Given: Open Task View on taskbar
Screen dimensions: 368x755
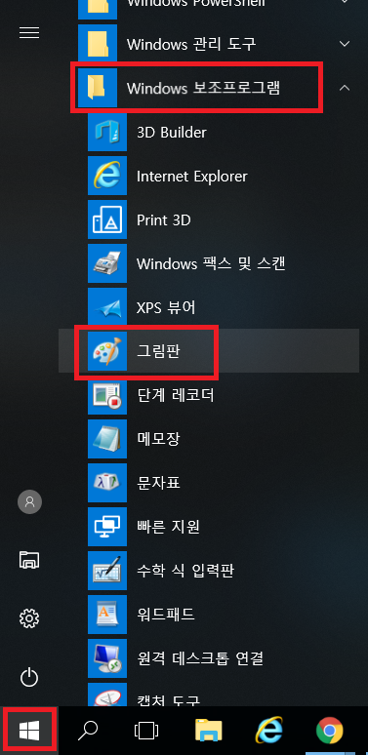Looking at the screenshot, I should (x=147, y=731).
